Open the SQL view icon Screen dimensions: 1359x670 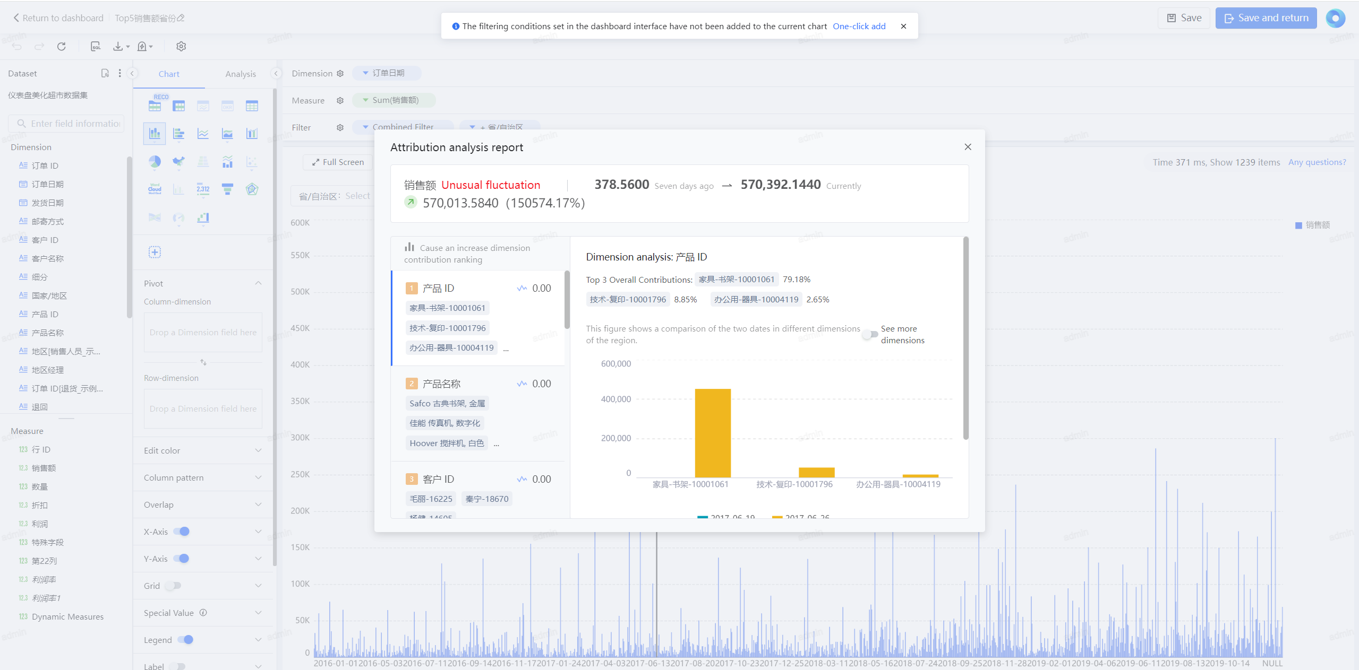coord(96,47)
